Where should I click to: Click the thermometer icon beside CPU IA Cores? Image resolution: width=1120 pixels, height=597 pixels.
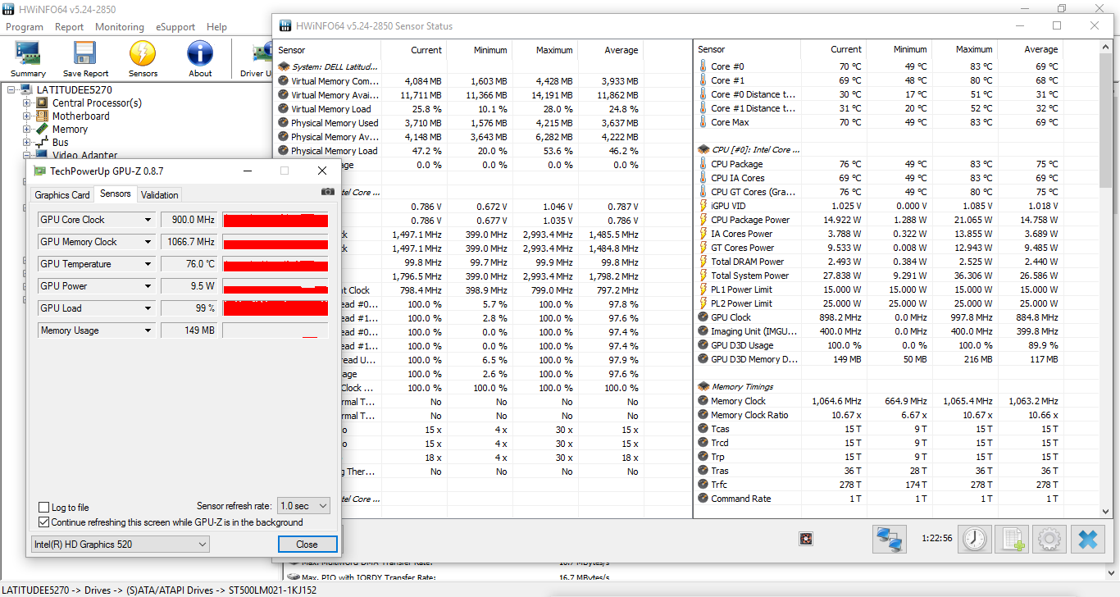click(x=703, y=178)
